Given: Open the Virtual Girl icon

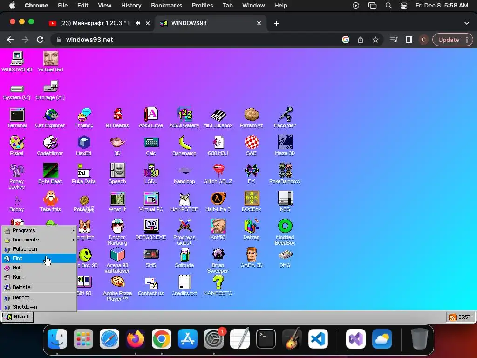Looking at the screenshot, I should [x=50, y=62].
